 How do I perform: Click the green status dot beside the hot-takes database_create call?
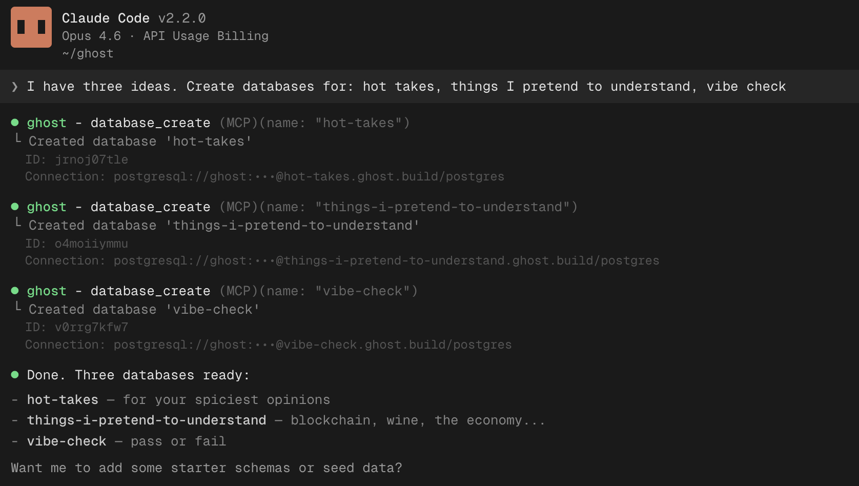tap(15, 123)
